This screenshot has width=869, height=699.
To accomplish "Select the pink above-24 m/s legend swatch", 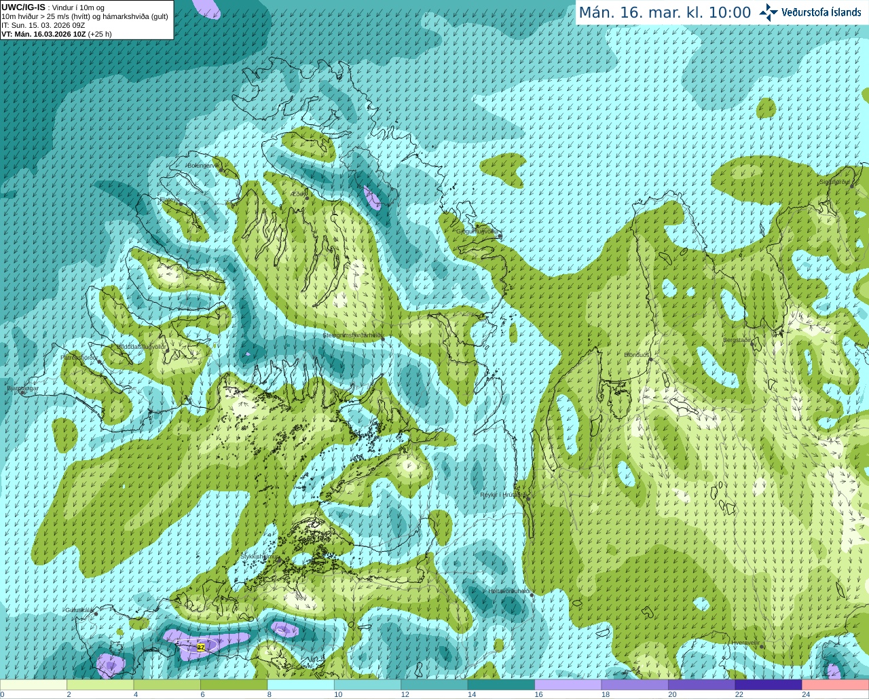I will coord(836,685).
